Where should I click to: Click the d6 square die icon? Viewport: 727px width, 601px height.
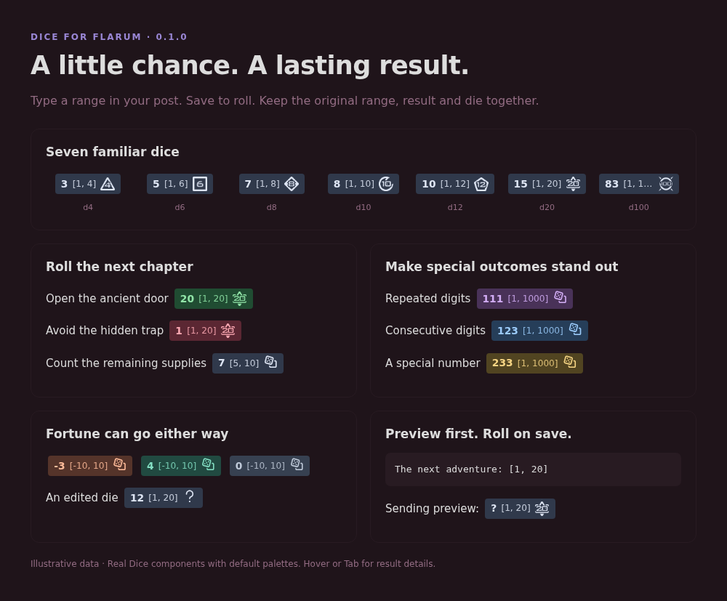(200, 184)
